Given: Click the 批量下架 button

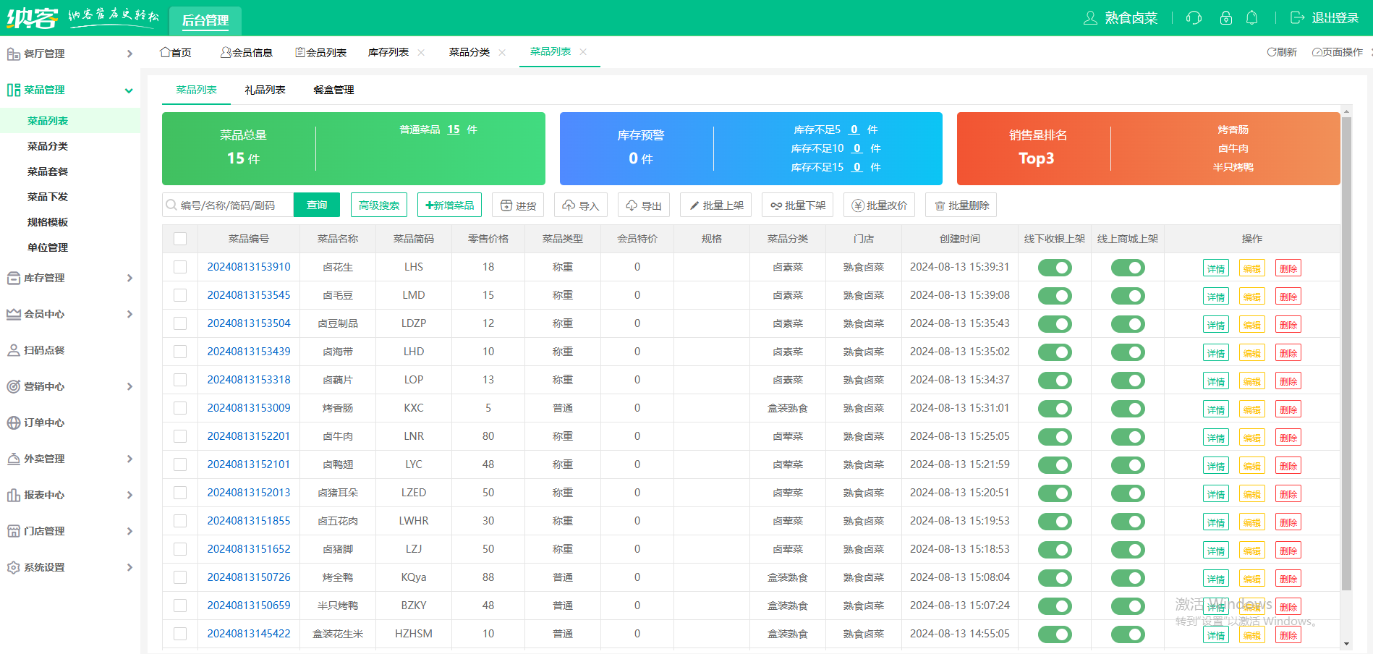Looking at the screenshot, I should pos(798,205).
